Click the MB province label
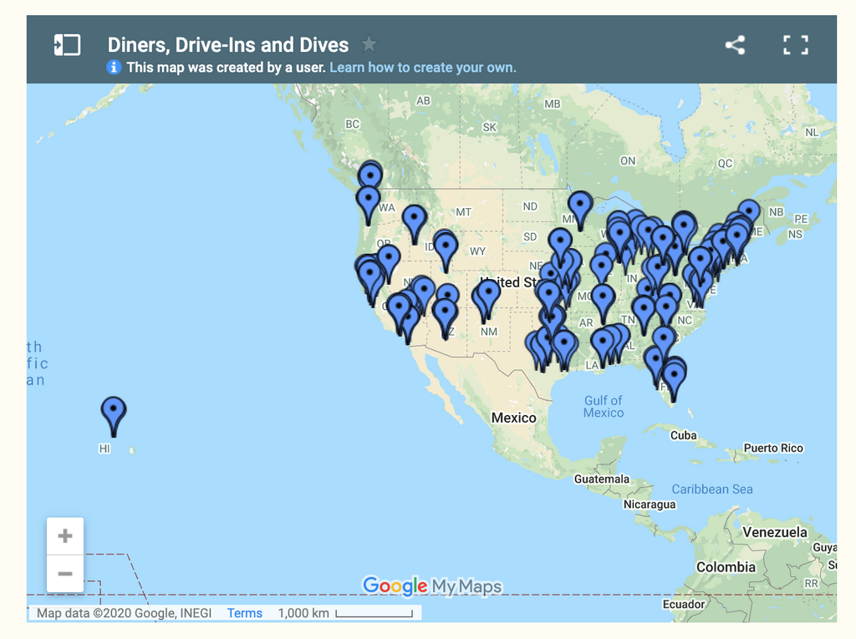The width and height of the screenshot is (856, 639). [x=552, y=104]
